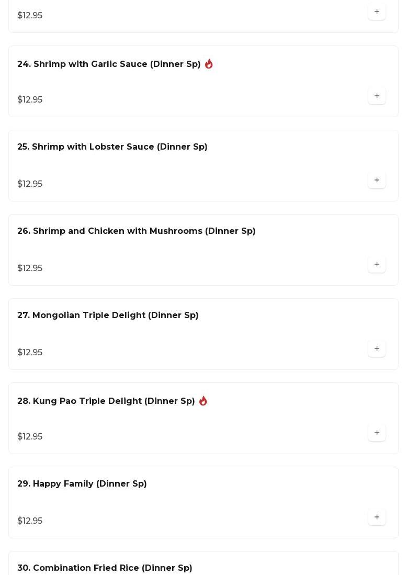Image resolution: width=407 pixels, height=575 pixels.
Task: Open the 24. Shrimp with Garlic Sauce title
Action: point(109,64)
